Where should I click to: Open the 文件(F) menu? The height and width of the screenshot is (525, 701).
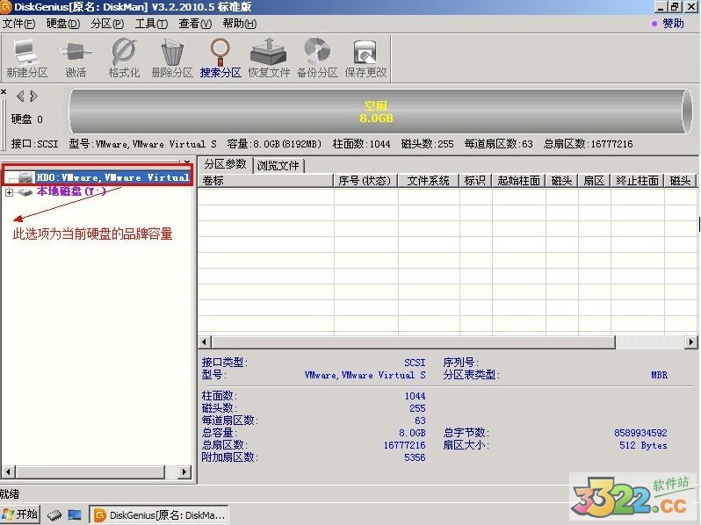pyautogui.click(x=18, y=24)
